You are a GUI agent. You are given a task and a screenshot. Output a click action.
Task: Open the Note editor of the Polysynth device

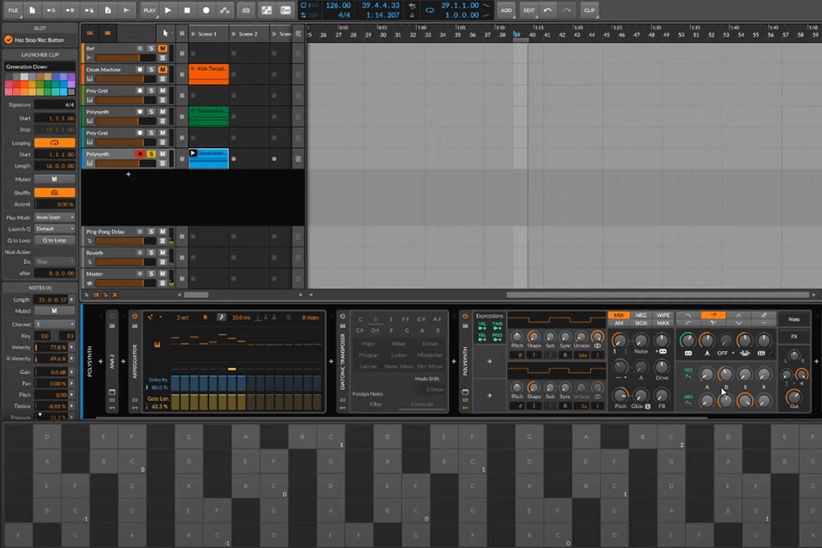point(792,319)
